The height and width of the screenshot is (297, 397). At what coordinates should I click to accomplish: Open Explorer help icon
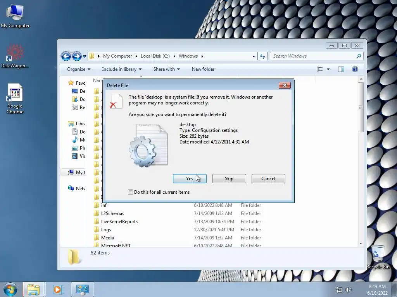point(355,69)
